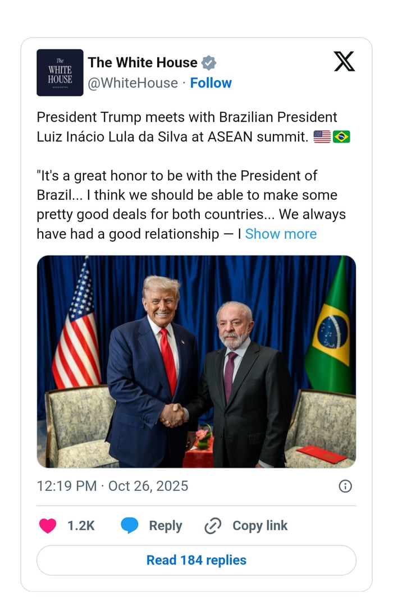Open the tweet info circle icon
The height and width of the screenshot is (597, 393).
[346, 486]
